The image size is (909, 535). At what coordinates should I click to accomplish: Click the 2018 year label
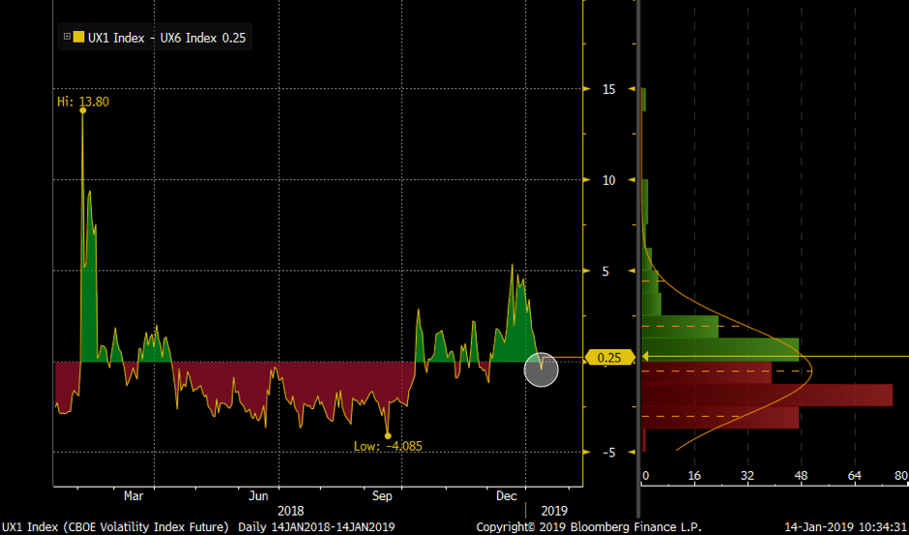(290, 511)
